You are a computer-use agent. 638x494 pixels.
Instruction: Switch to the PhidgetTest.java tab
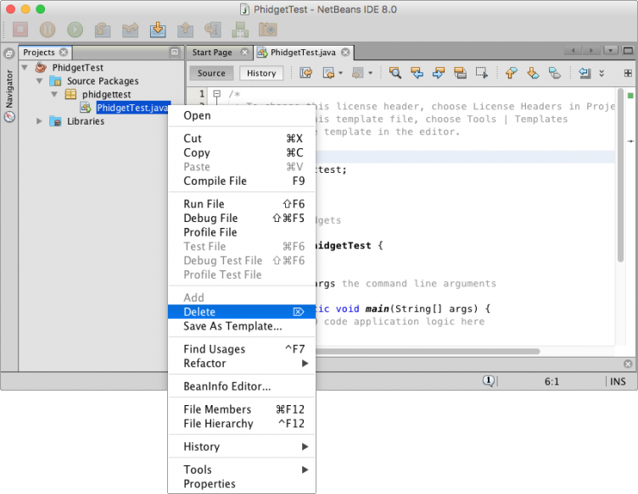(x=303, y=53)
